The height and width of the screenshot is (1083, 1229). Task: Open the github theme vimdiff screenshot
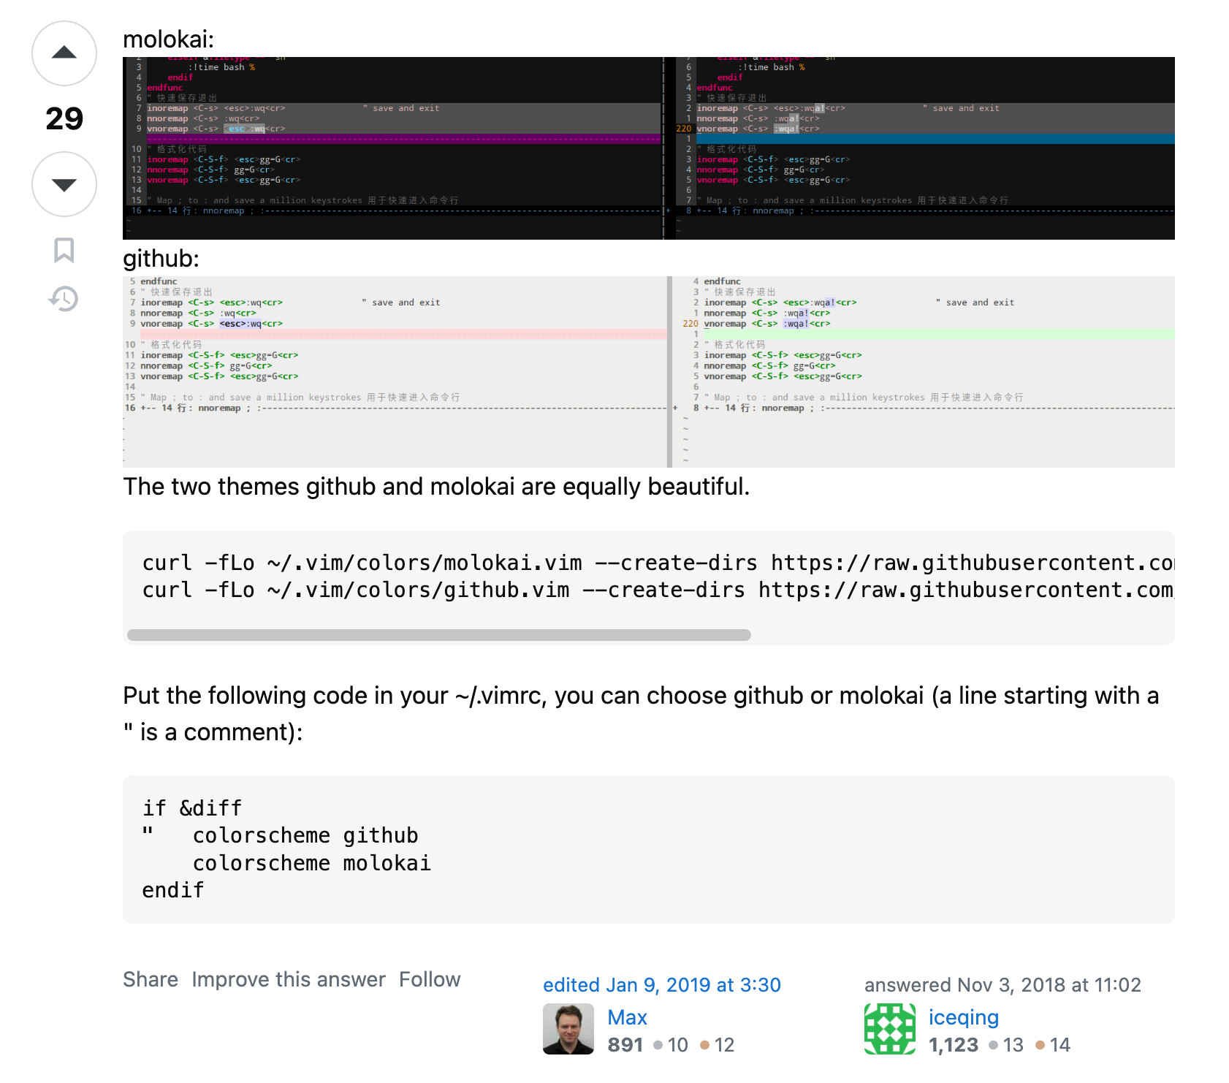[648, 371]
